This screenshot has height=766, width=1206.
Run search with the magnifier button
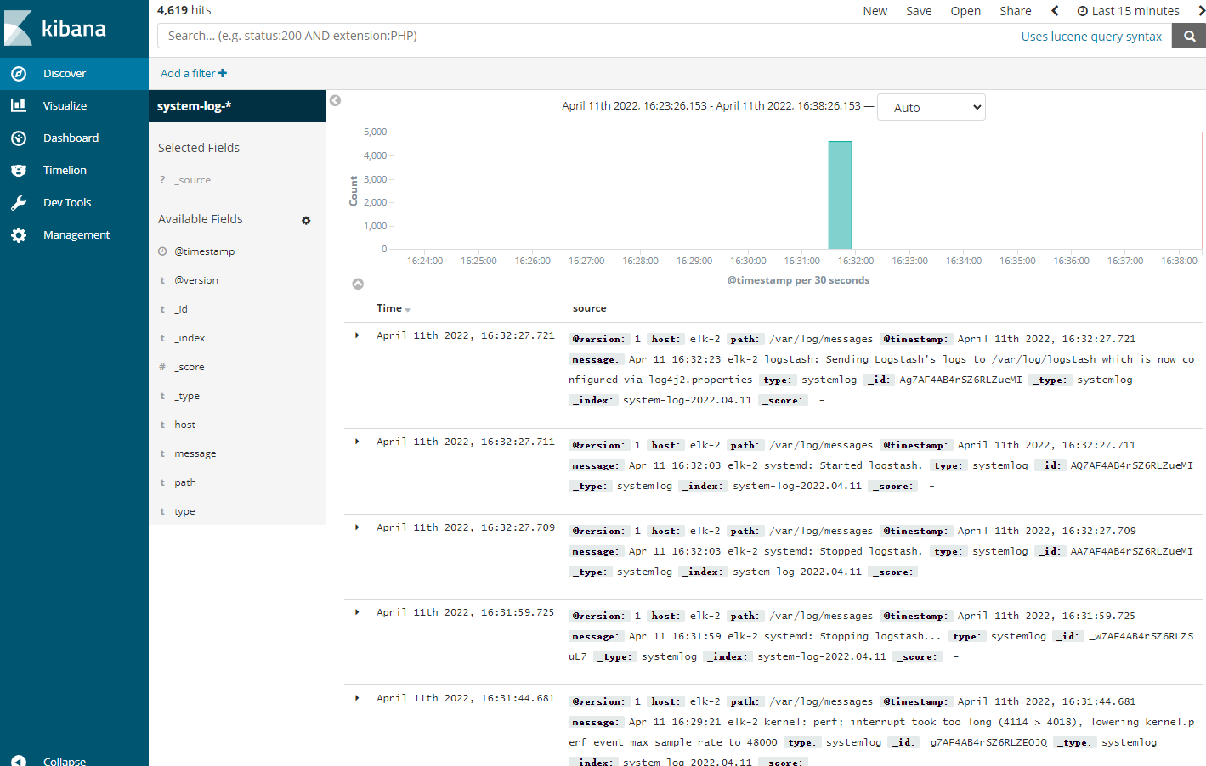pyautogui.click(x=1189, y=36)
